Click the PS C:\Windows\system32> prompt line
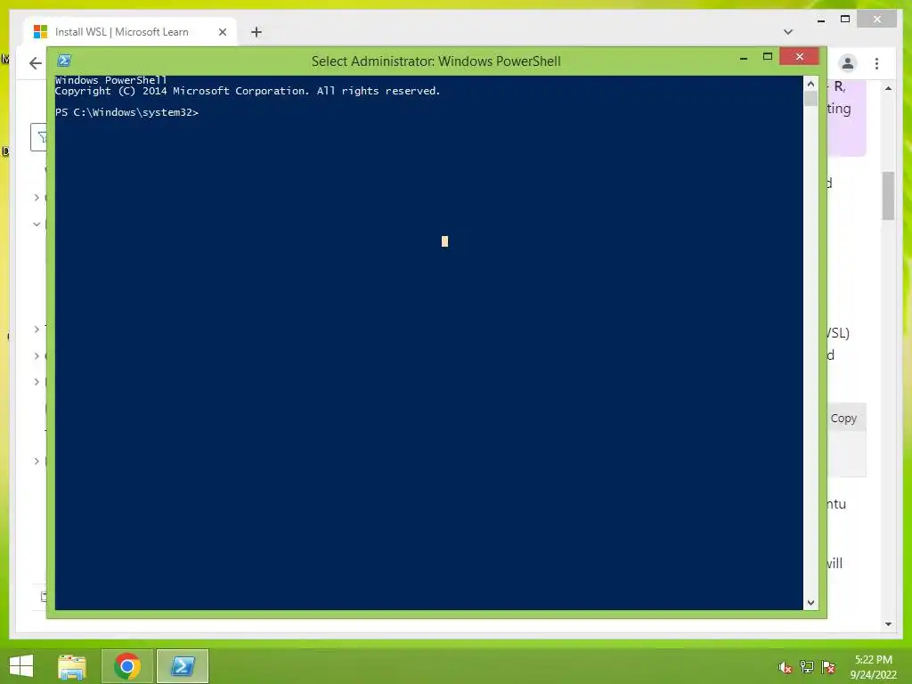The image size is (912, 684). coord(126,112)
